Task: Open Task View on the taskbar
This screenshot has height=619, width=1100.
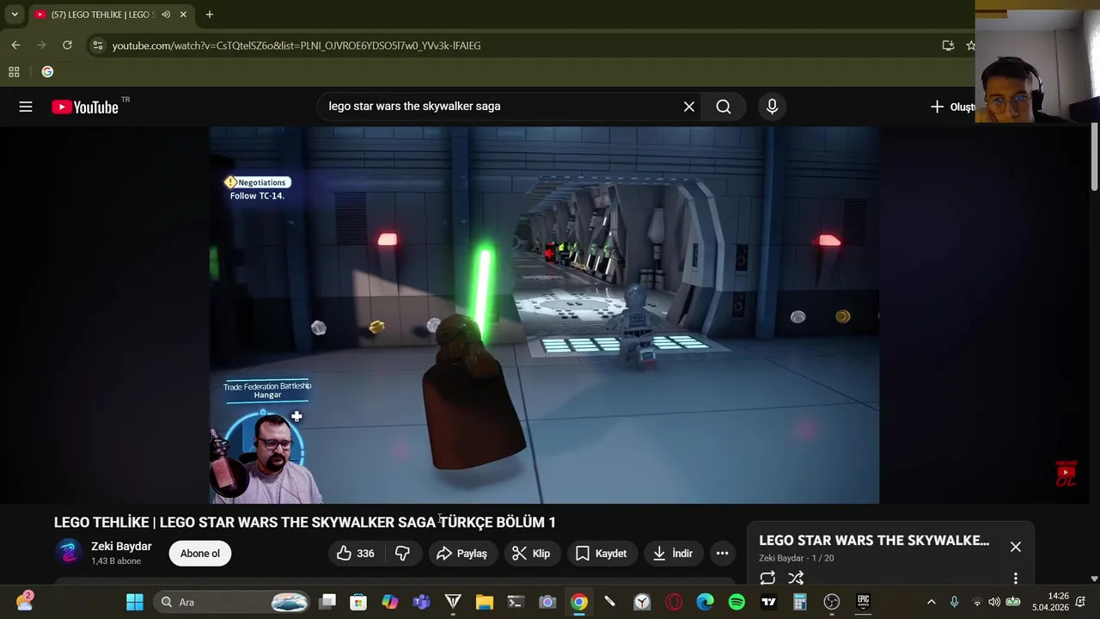Action: tap(327, 602)
